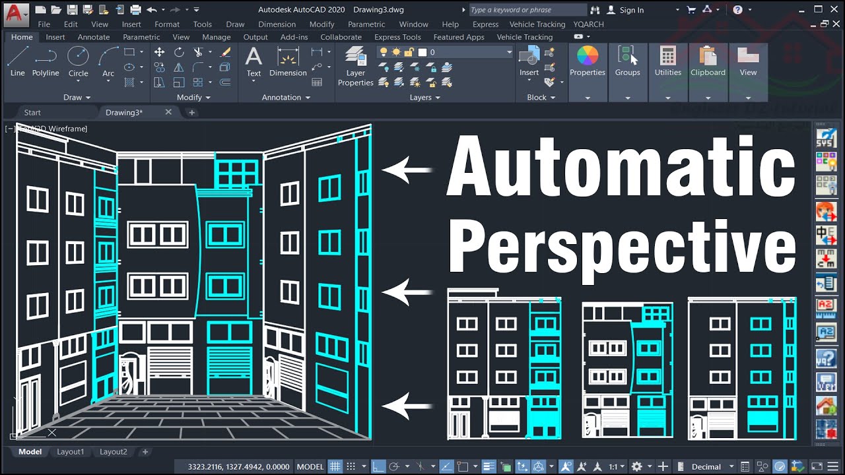
Task: Switch to the Express Tools ribbon tab
Action: tap(397, 37)
